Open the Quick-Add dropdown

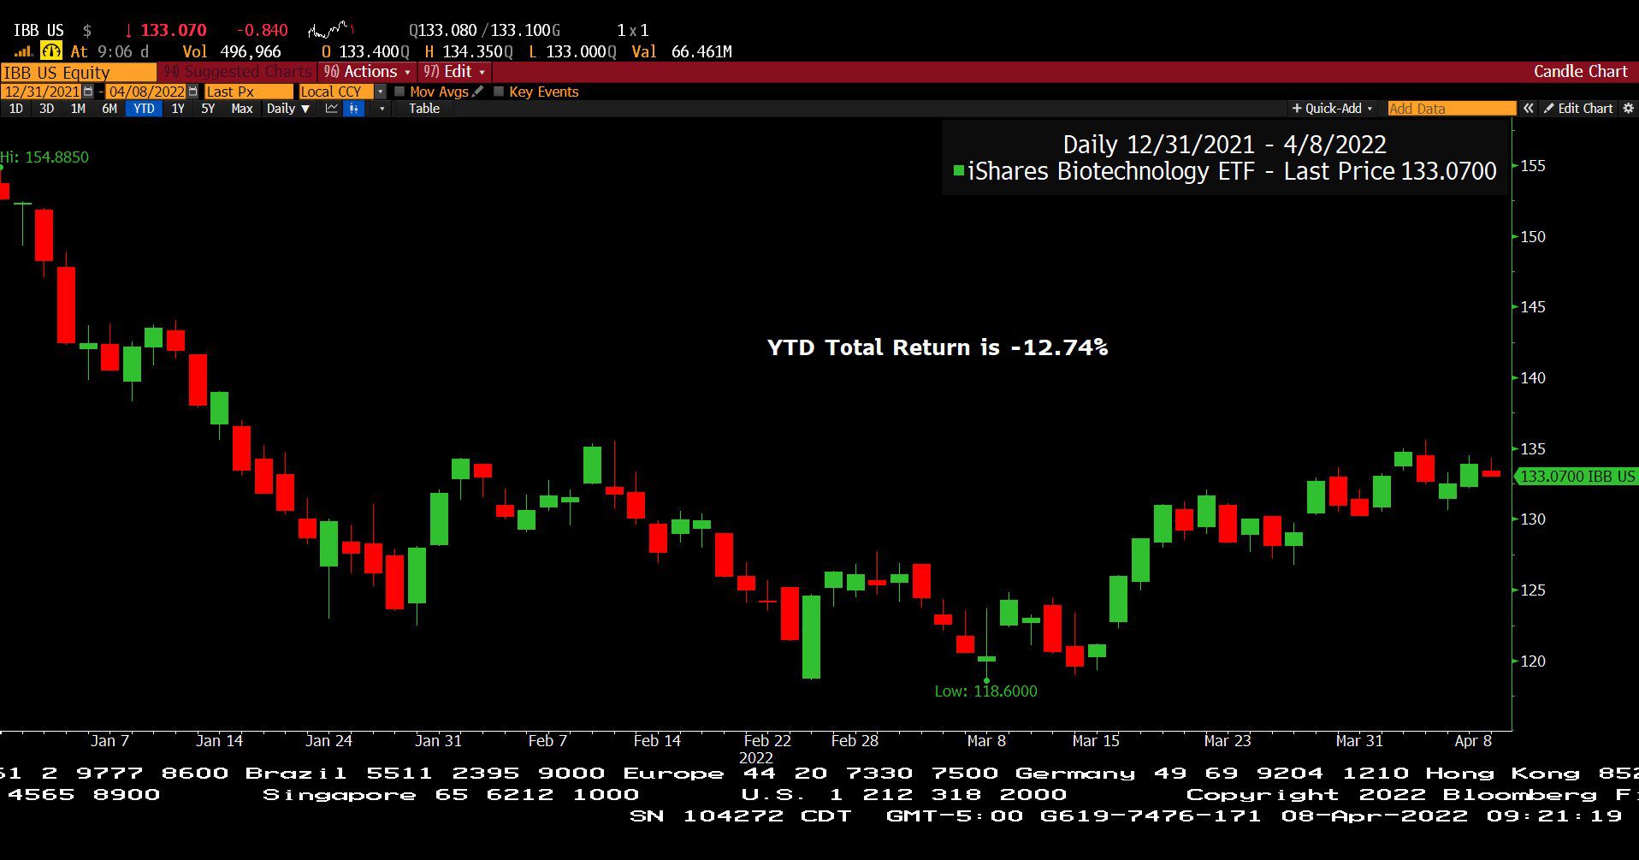point(1332,109)
